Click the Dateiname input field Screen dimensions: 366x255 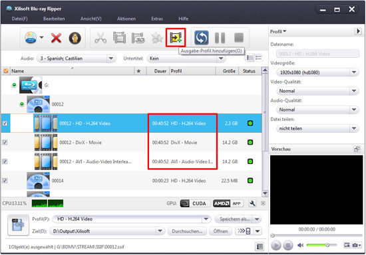point(317,54)
